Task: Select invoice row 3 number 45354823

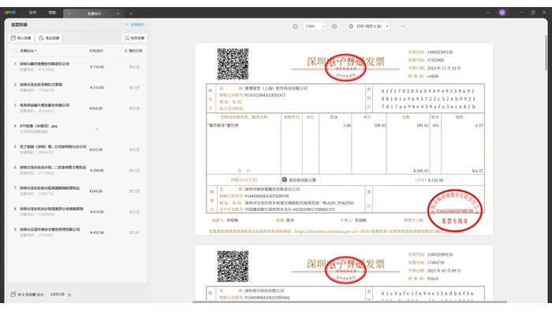Action: click(x=76, y=108)
